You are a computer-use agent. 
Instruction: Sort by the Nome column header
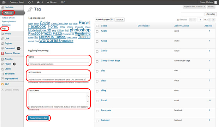(x=104, y=26)
